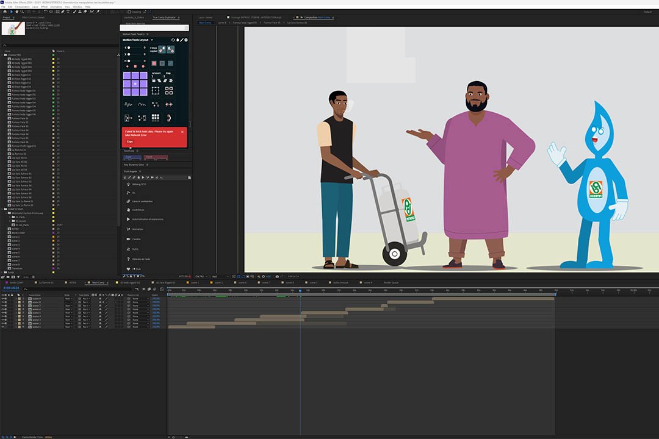659x439 pixels.
Task: Click the timeline current time indicator
Action: [300, 290]
